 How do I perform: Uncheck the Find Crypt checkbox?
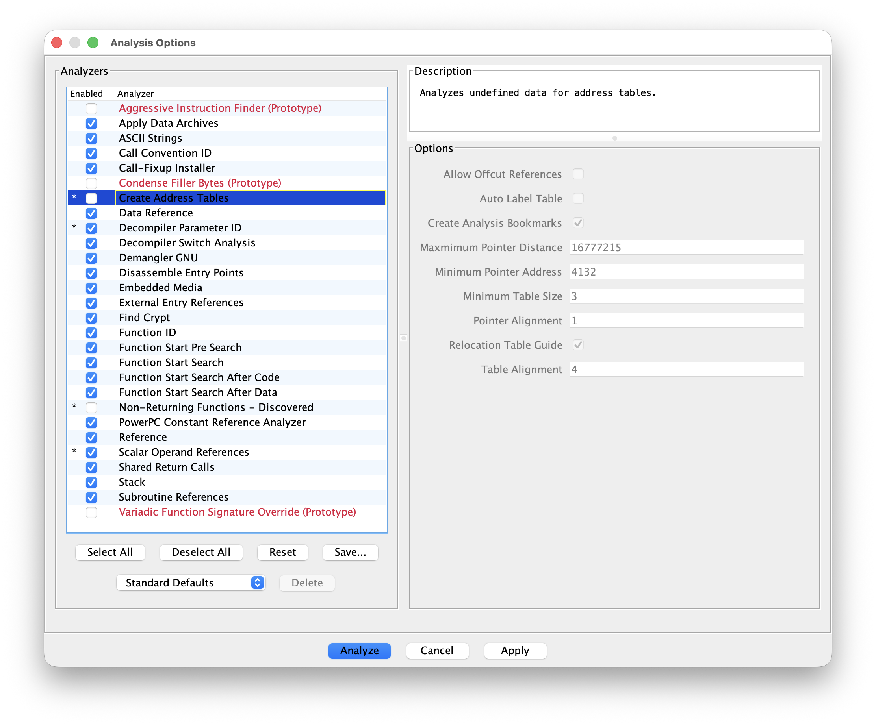(91, 318)
